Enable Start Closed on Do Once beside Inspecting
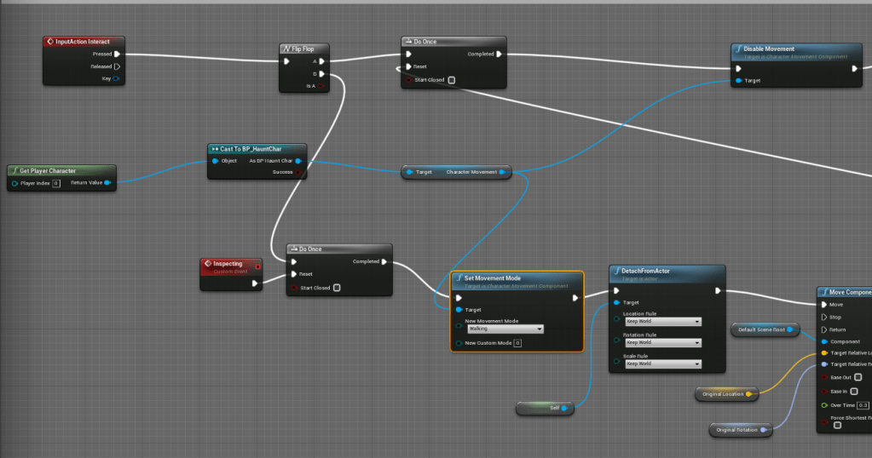This screenshot has height=458, width=872. point(337,288)
